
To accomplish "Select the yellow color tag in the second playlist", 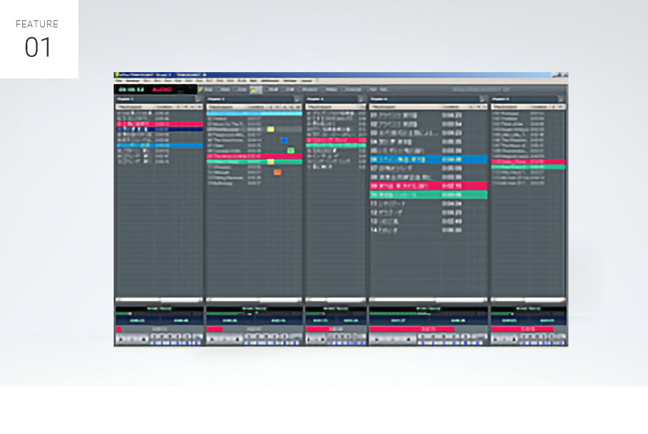I will point(271,130).
